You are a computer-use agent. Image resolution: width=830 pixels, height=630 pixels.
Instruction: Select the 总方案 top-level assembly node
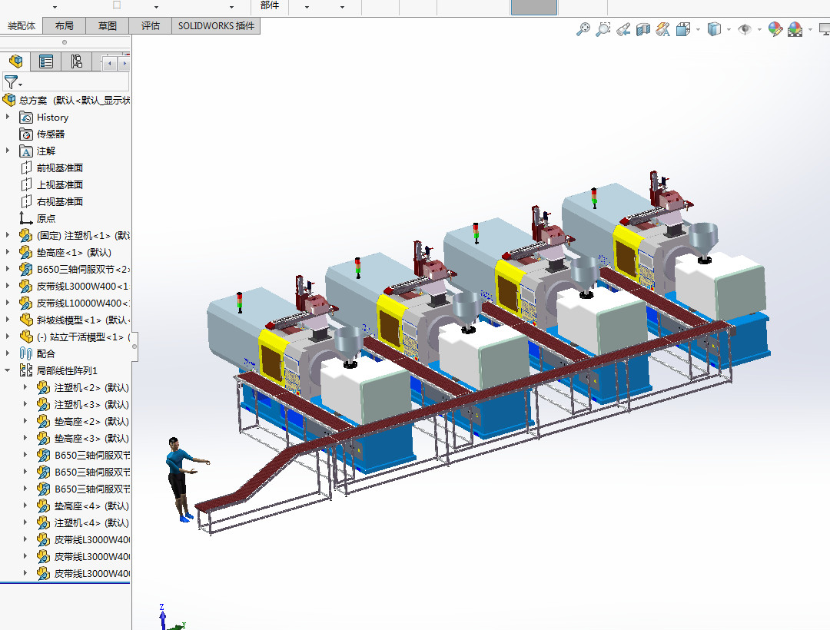67,100
